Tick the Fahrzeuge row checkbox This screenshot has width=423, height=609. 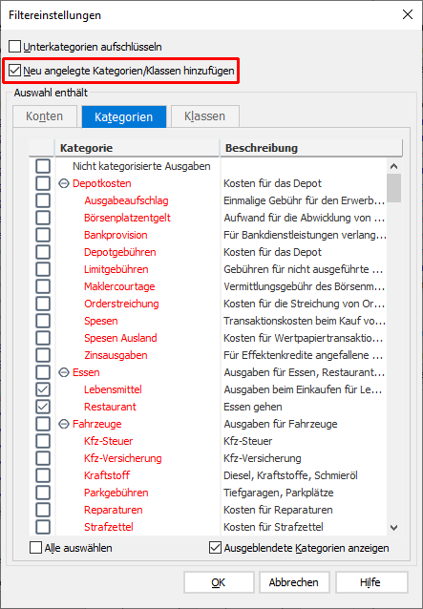click(43, 424)
